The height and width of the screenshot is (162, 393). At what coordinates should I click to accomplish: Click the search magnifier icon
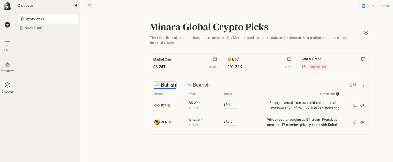coord(90,6)
